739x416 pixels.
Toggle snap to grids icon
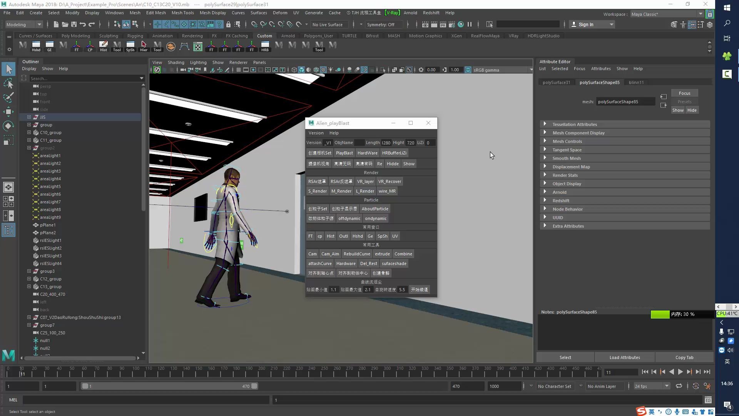point(254,24)
